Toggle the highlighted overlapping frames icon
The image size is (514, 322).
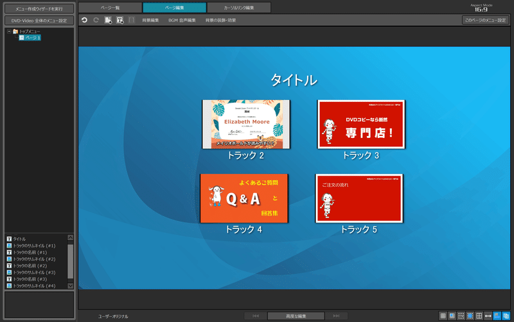point(506,316)
